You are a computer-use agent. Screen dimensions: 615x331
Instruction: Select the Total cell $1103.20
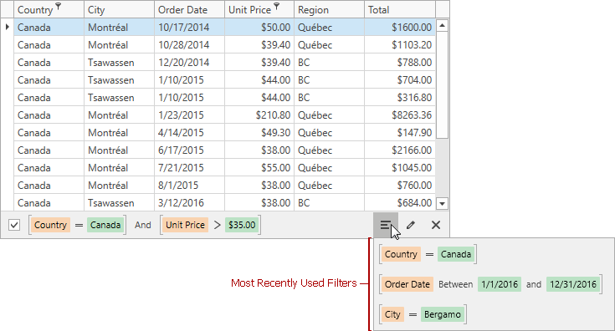pyautogui.click(x=400, y=44)
